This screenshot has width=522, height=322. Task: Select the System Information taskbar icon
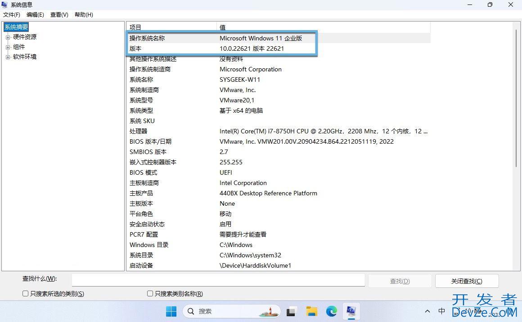(x=351, y=311)
